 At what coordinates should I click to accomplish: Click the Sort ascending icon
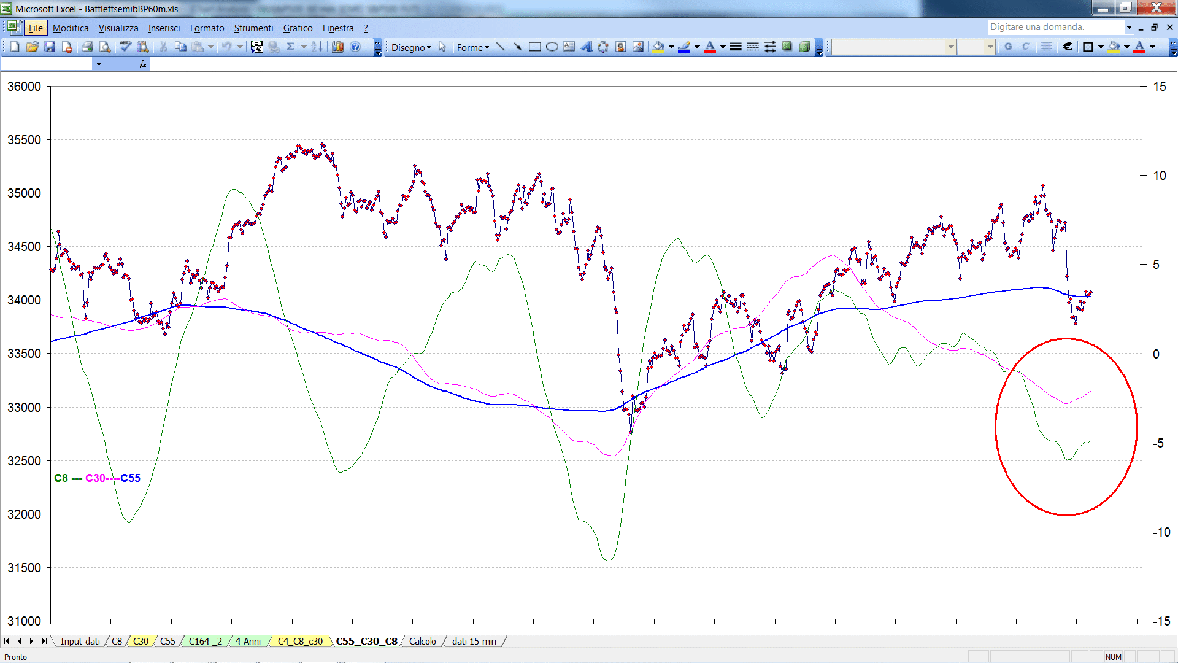tap(317, 47)
